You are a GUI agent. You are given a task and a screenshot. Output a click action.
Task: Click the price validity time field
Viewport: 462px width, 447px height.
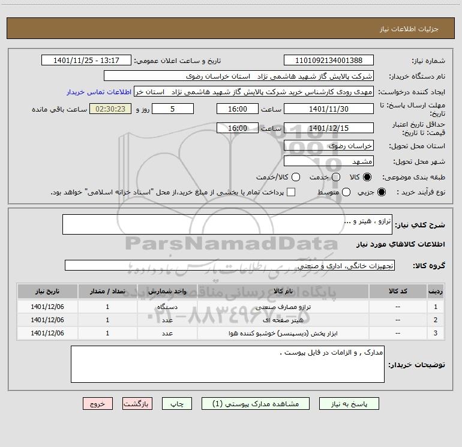pyautogui.click(x=238, y=128)
